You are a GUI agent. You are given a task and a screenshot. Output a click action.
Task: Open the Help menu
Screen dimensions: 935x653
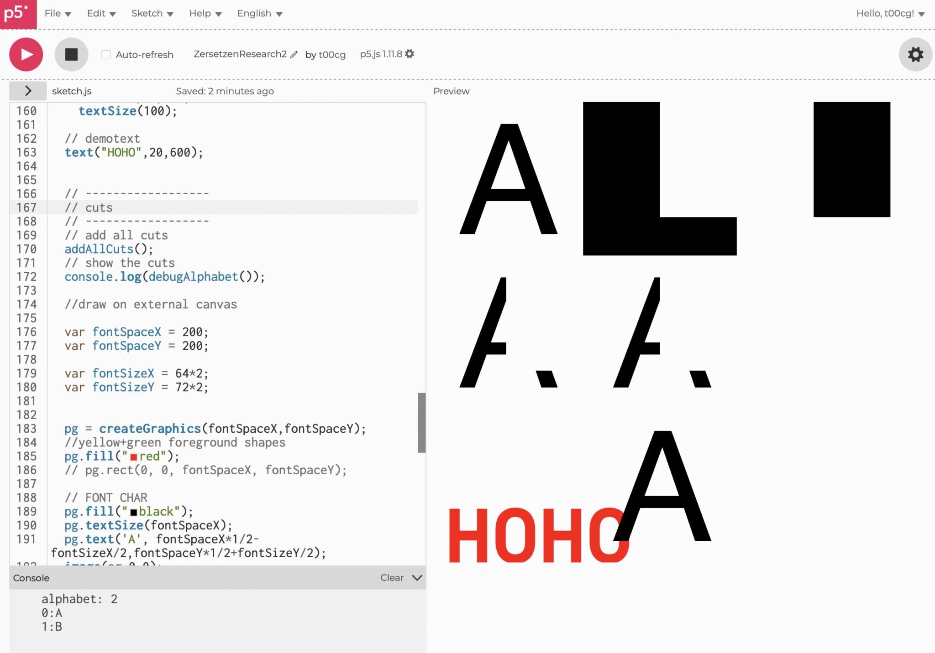click(x=205, y=14)
